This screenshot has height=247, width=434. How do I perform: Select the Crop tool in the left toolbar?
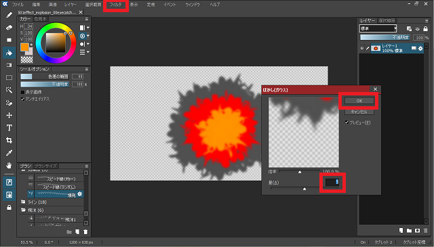coord(9,140)
